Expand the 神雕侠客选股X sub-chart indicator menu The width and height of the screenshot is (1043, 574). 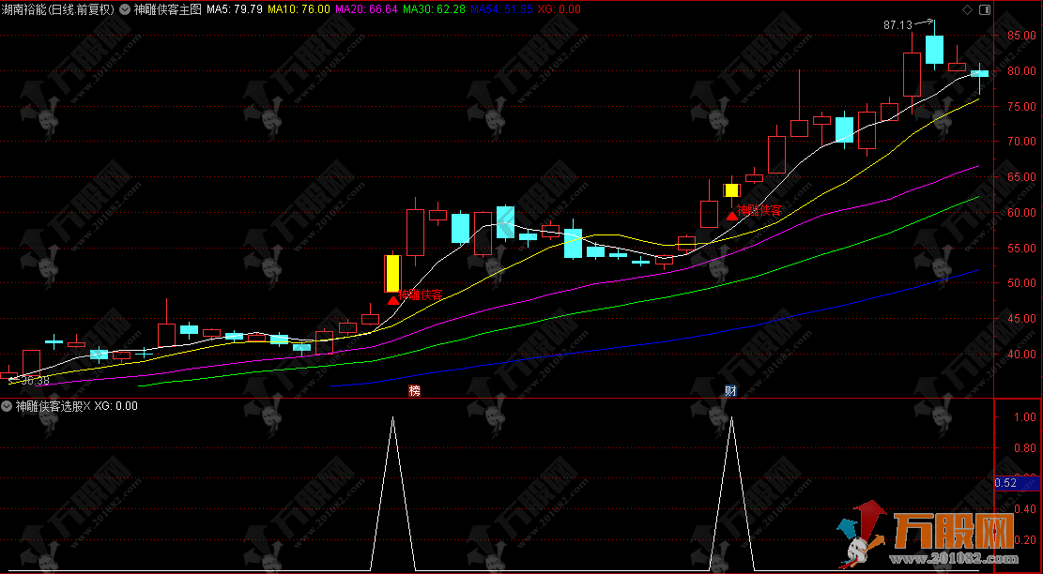click(8, 406)
